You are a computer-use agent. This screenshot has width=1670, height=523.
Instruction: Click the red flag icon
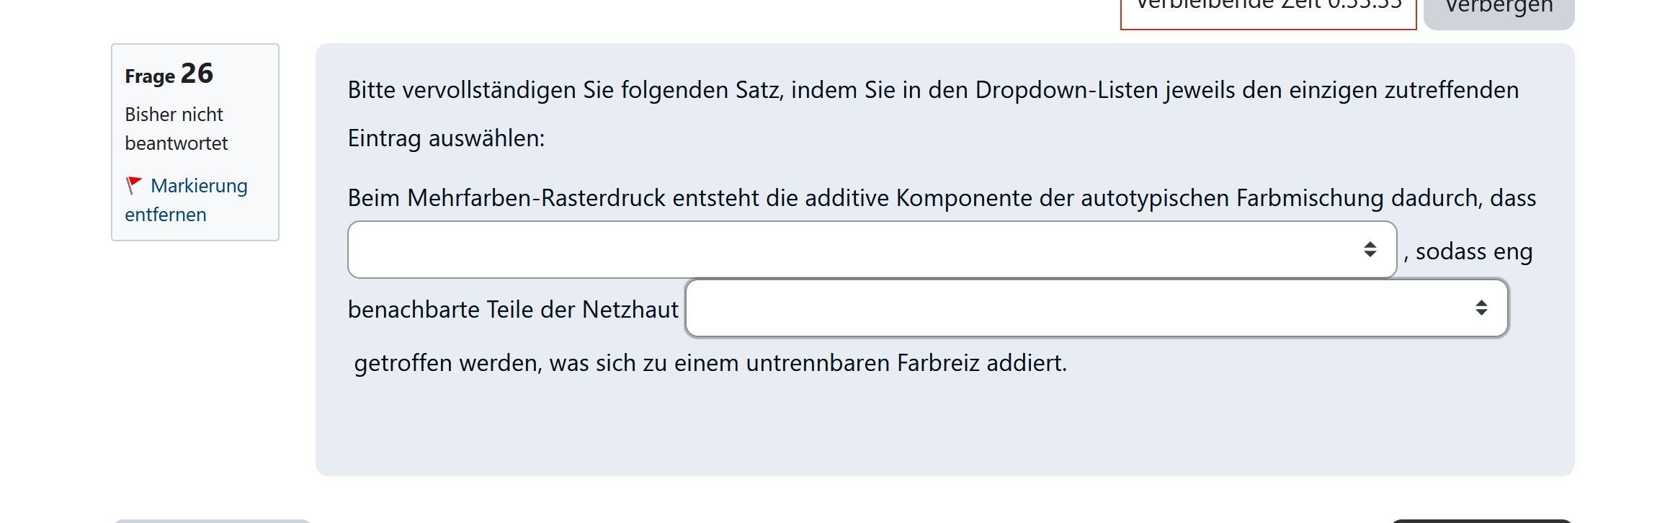(x=133, y=185)
